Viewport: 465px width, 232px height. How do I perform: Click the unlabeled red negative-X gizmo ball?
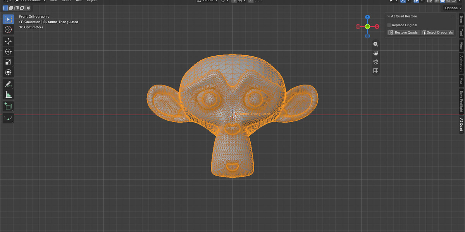[x=358, y=27]
